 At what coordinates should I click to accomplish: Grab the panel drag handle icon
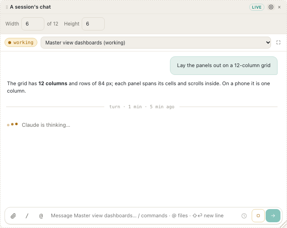pyautogui.click(x=7, y=7)
